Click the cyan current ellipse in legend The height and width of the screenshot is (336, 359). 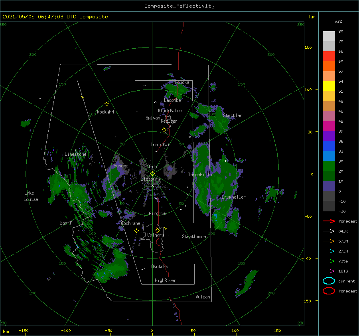click(x=329, y=281)
